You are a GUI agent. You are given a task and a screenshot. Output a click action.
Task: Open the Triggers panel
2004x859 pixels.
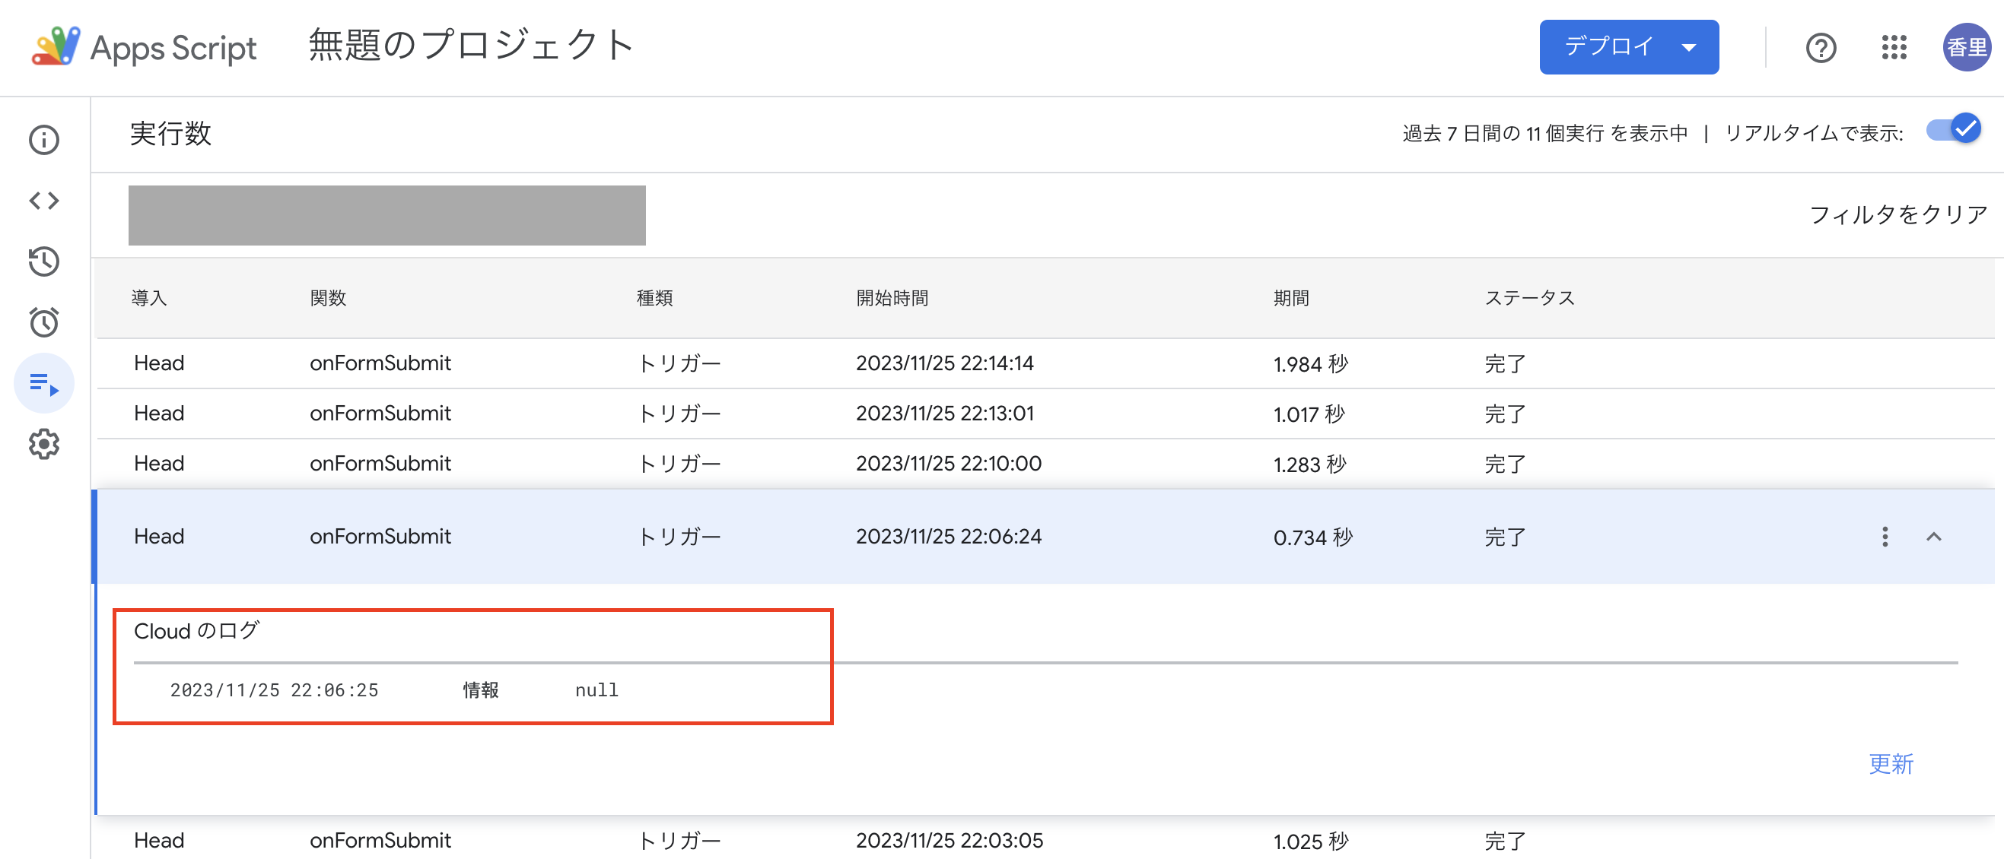44,322
